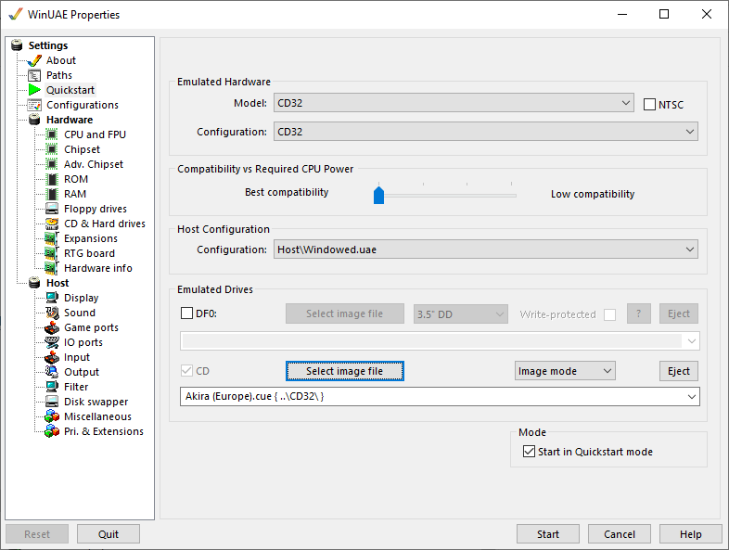Enable the NTSC checkbox
Screen dimensions: 729x550
[649, 105]
